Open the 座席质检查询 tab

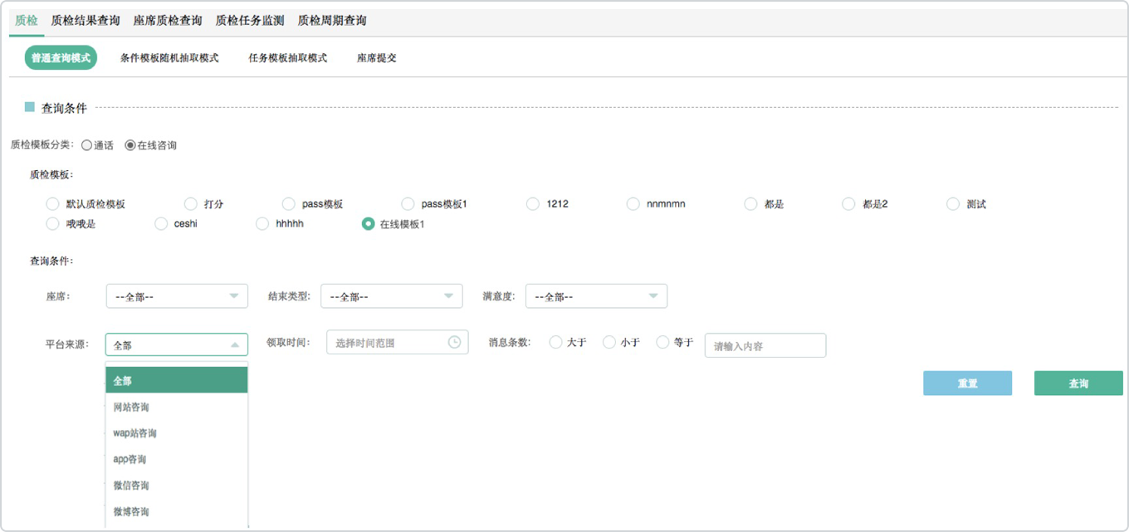click(x=168, y=20)
